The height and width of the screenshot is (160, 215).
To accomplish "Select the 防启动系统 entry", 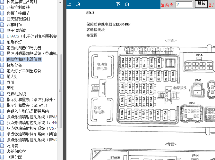I will [16, 94].
